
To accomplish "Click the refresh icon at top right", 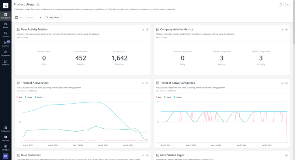I will click(x=281, y=4).
